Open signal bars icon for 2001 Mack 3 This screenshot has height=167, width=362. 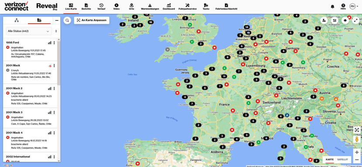[50, 112]
